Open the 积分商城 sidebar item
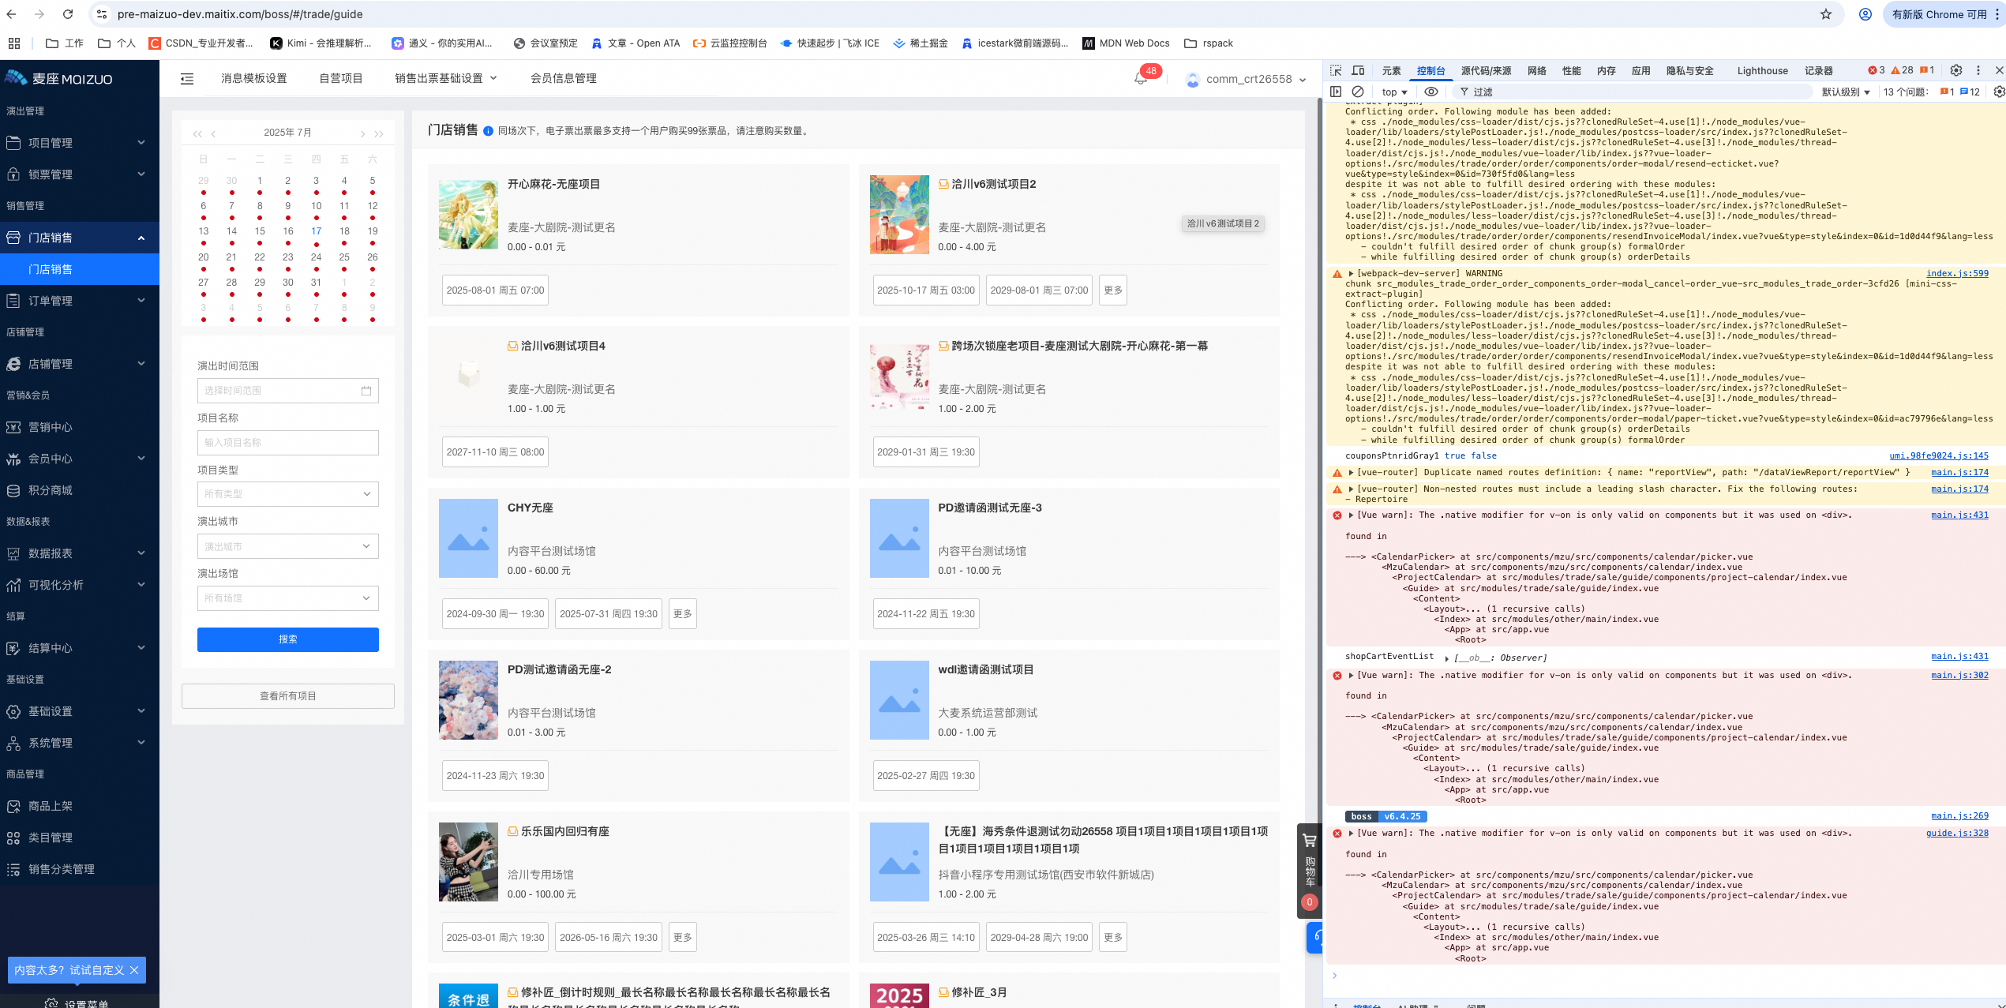2006x1008 pixels. click(79, 490)
